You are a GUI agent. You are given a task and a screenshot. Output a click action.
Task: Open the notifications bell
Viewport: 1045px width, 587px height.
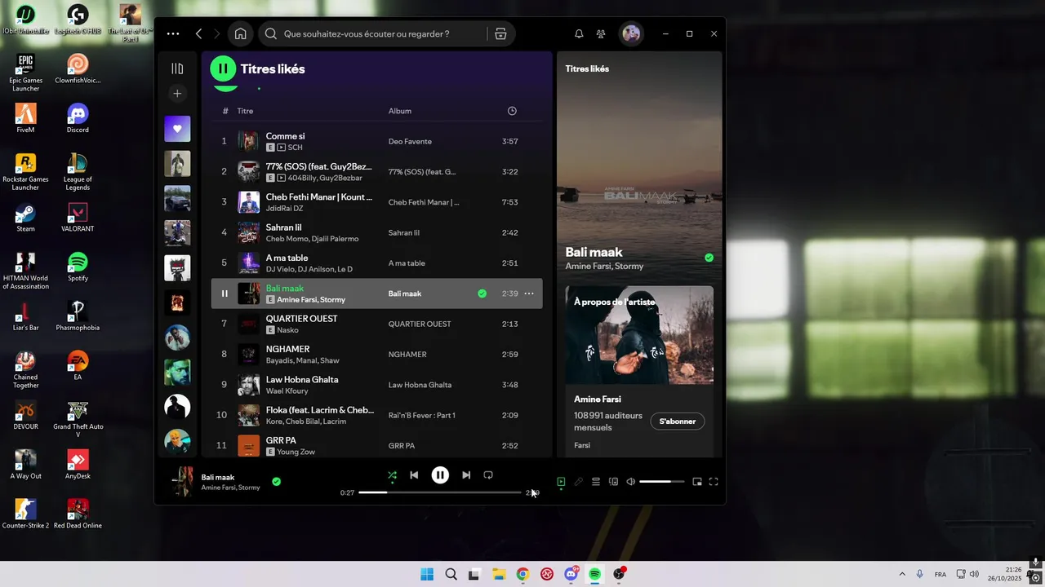coord(579,34)
